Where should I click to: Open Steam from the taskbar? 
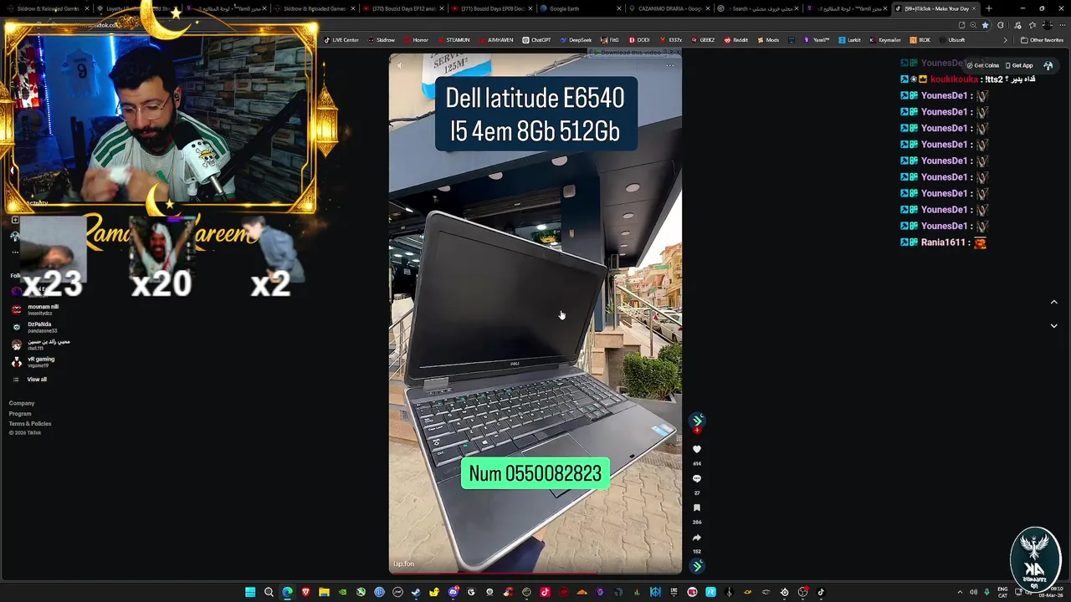(416, 592)
